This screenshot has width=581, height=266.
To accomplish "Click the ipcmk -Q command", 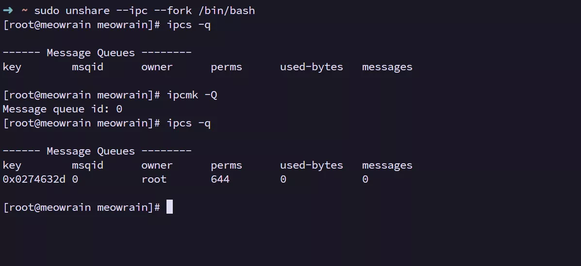I will [x=192, y=95].
